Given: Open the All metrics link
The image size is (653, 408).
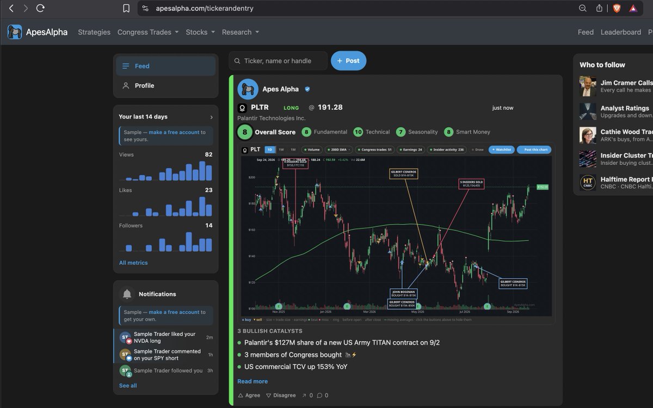Looking at the screenshot, I should tap(133, 263).
